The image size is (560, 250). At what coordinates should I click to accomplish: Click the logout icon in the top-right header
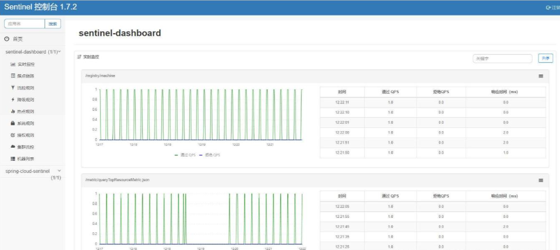click(548, 7)
